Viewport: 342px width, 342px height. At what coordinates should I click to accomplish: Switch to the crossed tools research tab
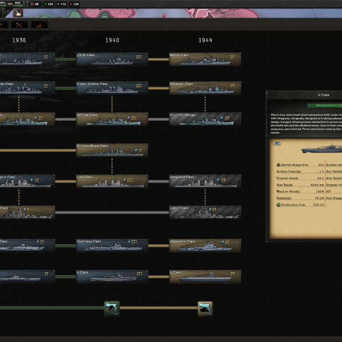(x=20, y=25)
